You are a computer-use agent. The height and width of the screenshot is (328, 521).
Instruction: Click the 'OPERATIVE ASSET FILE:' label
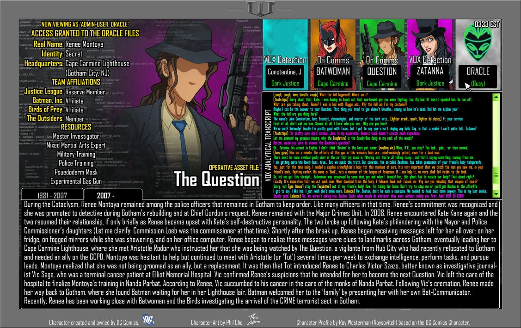[234, 167]
